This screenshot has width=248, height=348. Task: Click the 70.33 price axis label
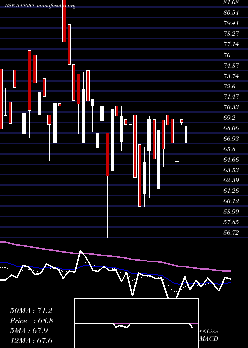pyautogui.click(x=231, y=107)
